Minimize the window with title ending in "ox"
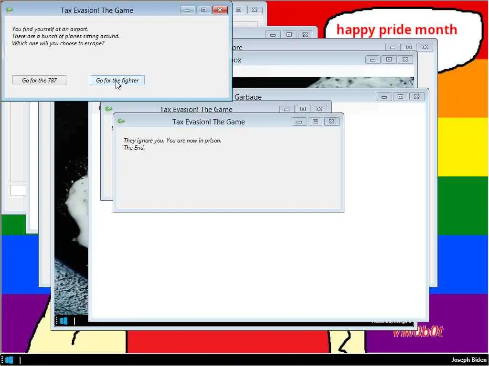The image size is (489, 366). (372, 60)
